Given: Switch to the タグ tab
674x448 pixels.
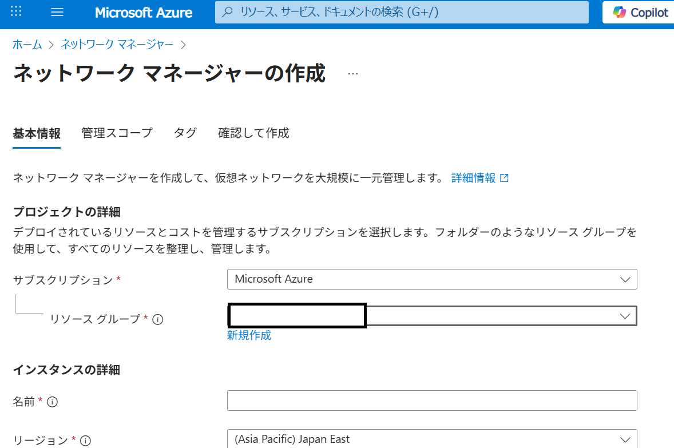Looking at the screenshot, I should [x=185, y=133].
